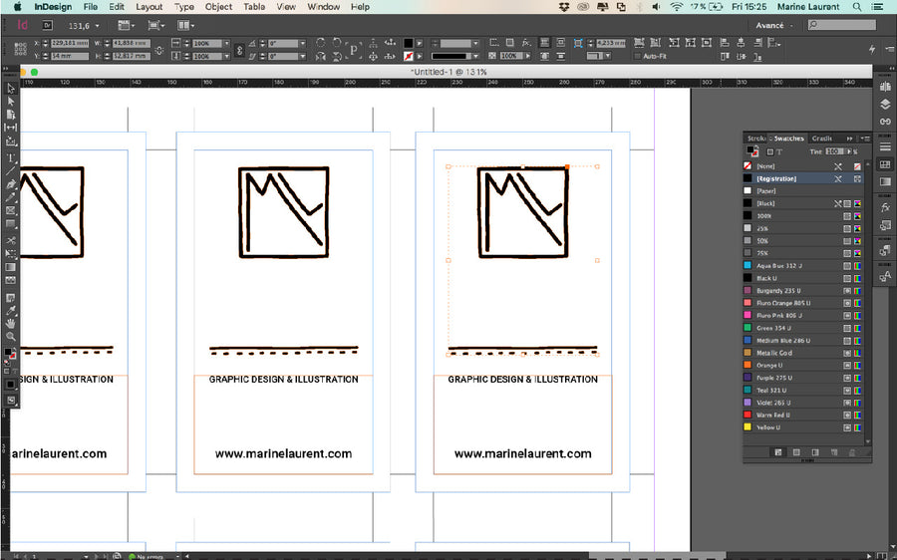Click the center content icon
897x560 pixels.
707,43
